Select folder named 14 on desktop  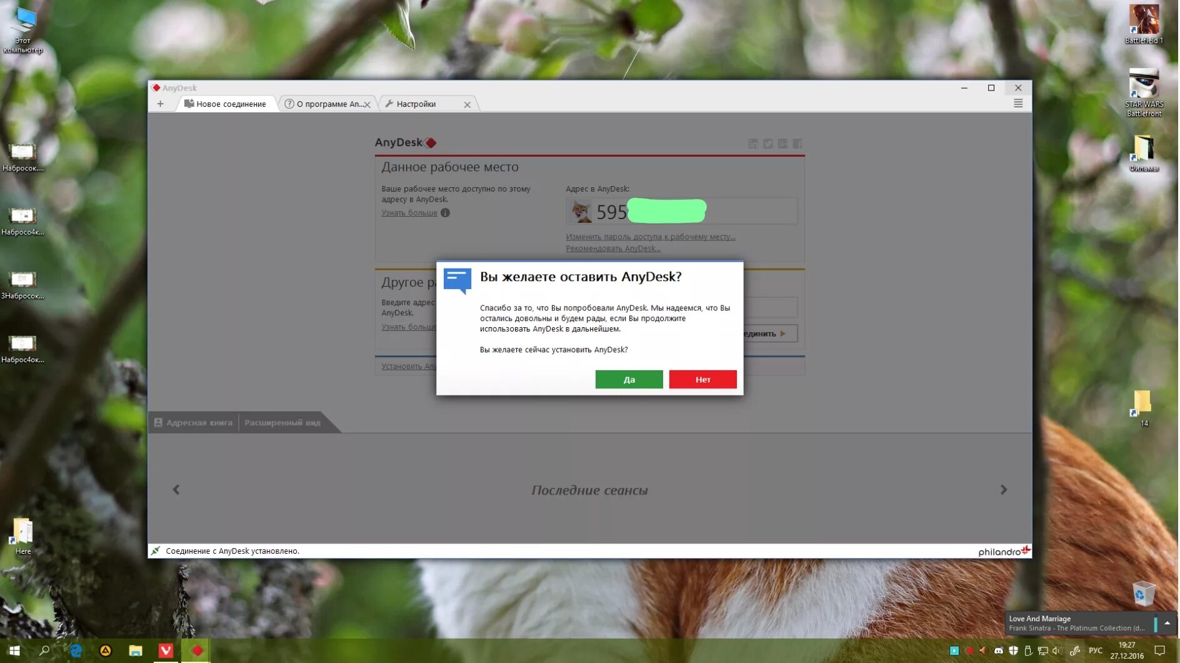[x=1143, y=408]
